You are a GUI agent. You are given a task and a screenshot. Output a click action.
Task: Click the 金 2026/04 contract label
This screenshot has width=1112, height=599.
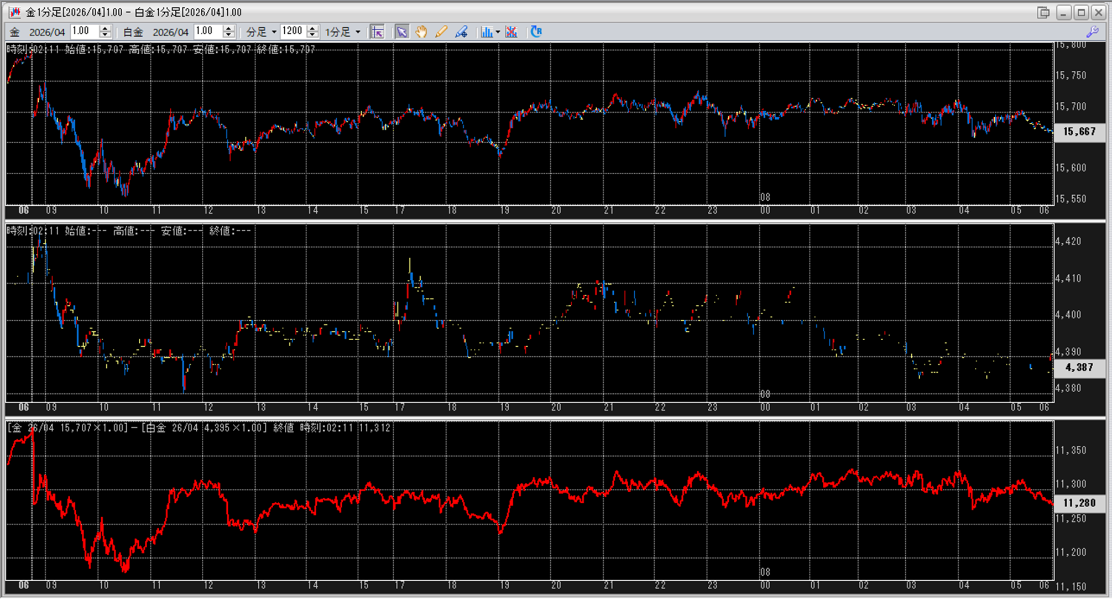coord(46,32)
